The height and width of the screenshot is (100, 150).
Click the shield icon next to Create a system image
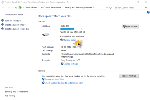(3, 25)
